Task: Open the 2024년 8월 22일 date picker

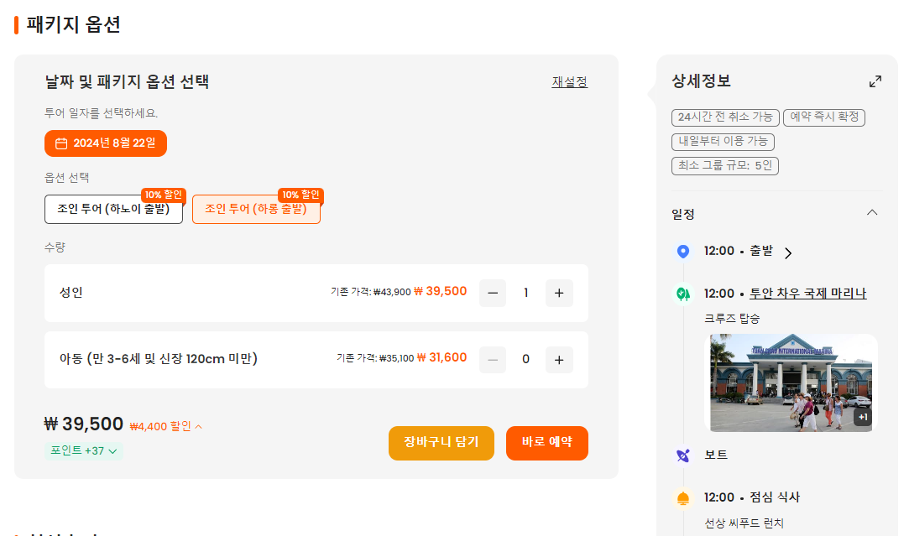Action: [106, 143]
